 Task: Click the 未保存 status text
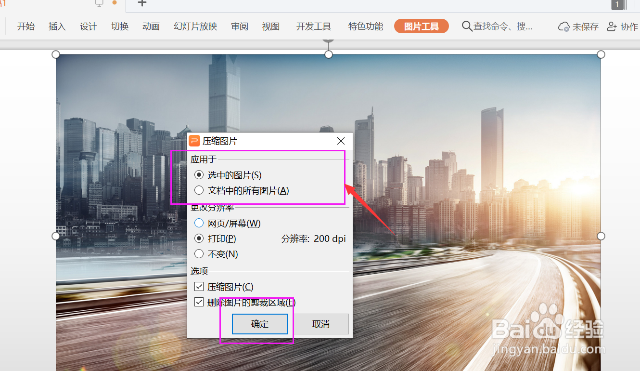click(586, 26)
